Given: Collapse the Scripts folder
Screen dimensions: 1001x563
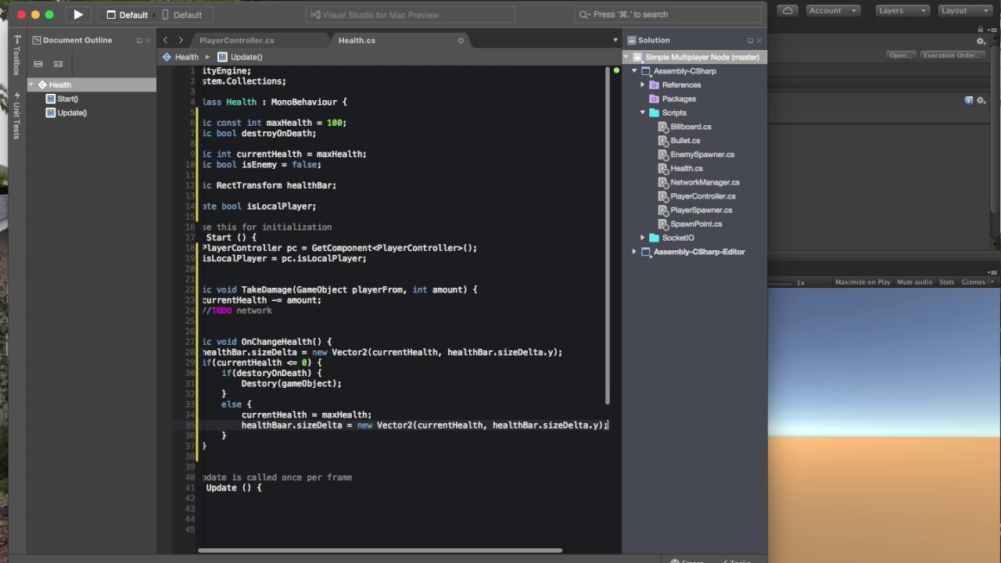Looking at the screenshot, I should click(643, 113).
